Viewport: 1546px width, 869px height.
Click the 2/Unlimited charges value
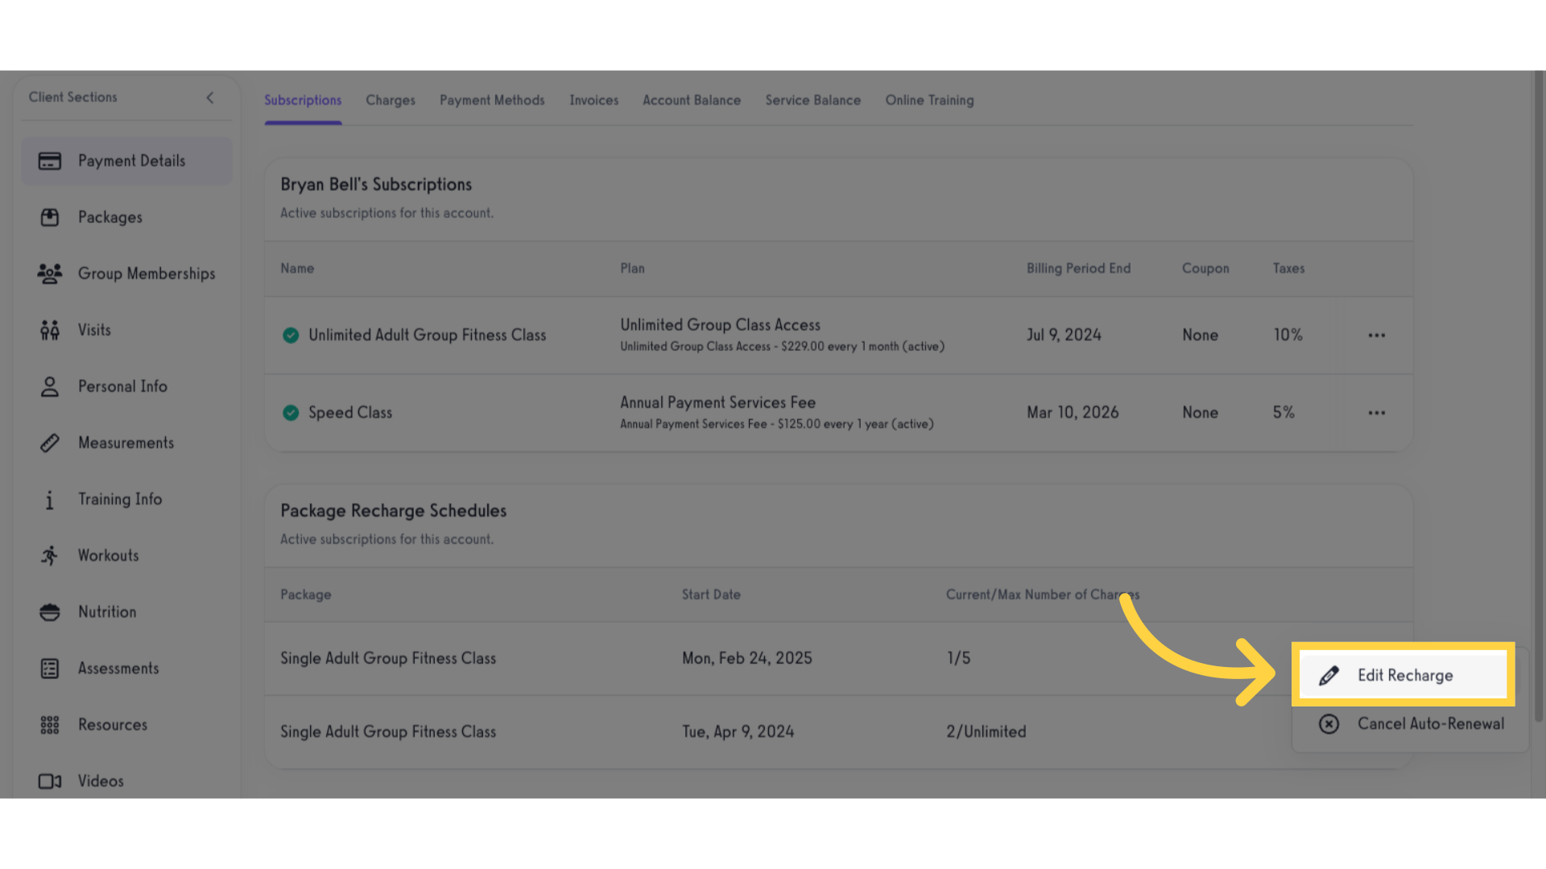click(986, 731)
